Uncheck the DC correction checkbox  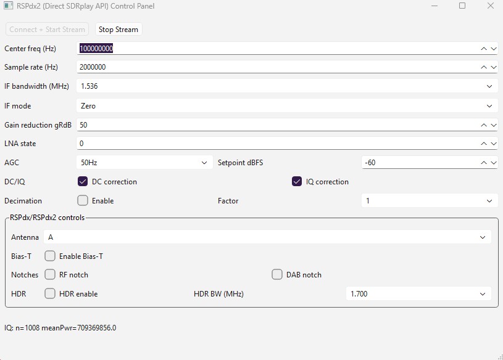pyautogui.click(x=83, y=182)
